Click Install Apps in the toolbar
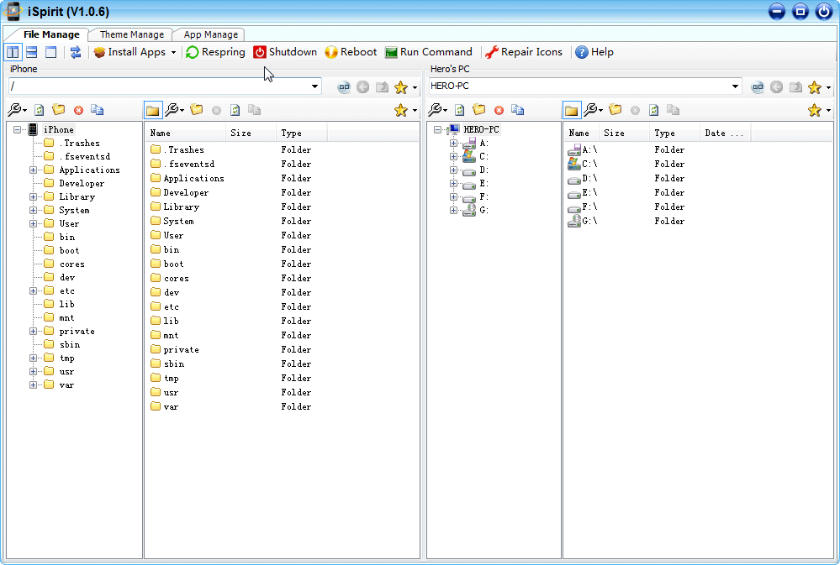Viewport: 840px width, 565px height. [129, 52]
